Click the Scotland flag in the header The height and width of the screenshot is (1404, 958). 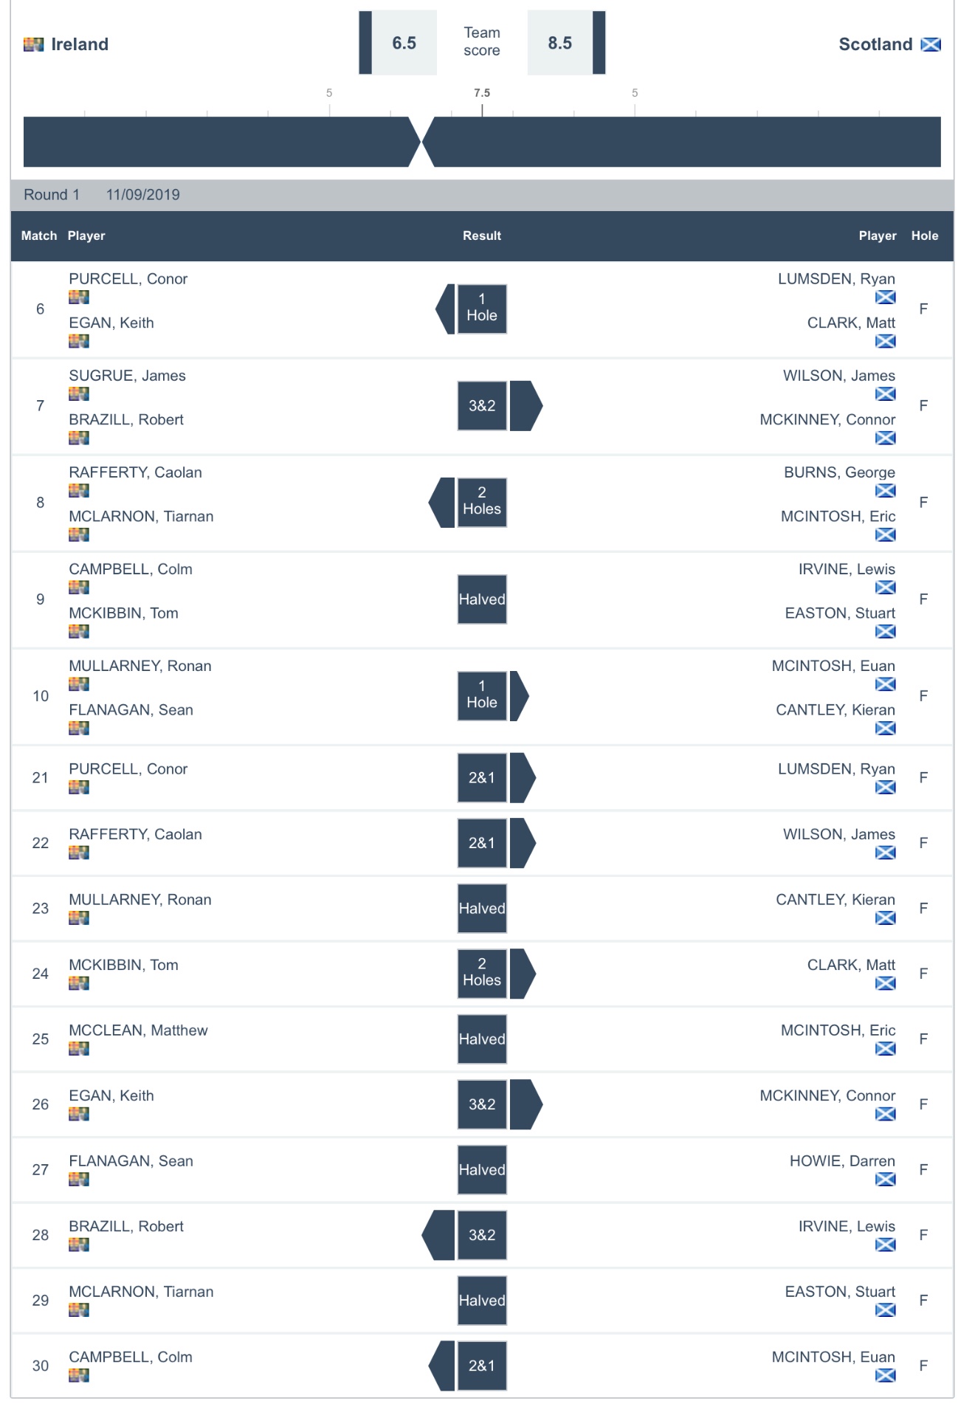coord(931,44)
